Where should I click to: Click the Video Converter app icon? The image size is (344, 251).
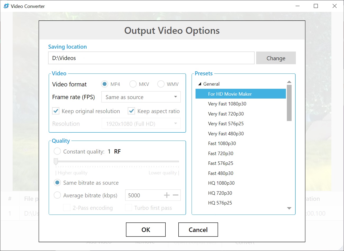pos(6,6)
